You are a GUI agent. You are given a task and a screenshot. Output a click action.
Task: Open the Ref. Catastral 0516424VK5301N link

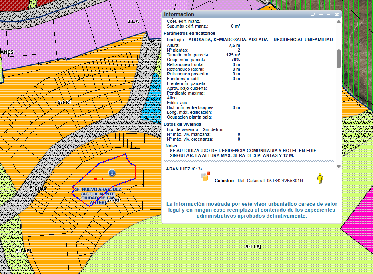[270, 181]
